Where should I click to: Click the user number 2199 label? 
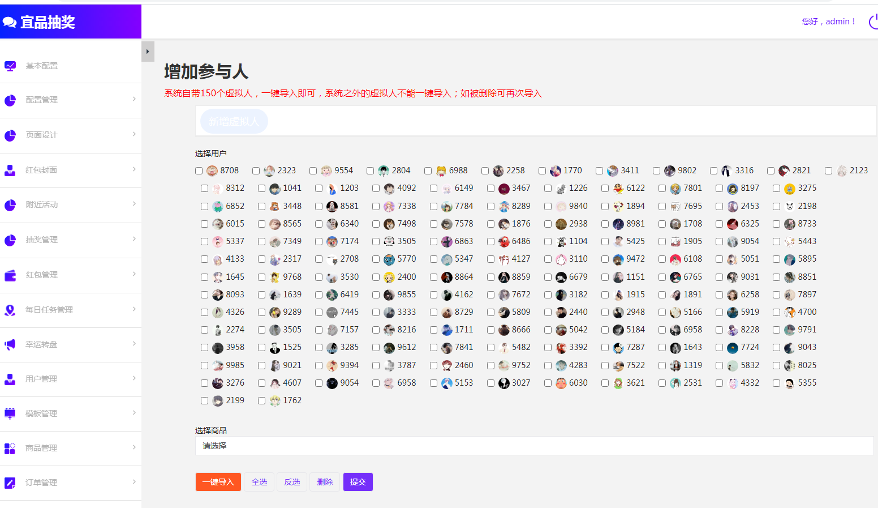point(235,400)
